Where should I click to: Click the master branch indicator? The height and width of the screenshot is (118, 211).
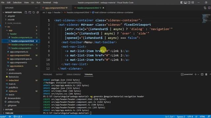point(3,117)
